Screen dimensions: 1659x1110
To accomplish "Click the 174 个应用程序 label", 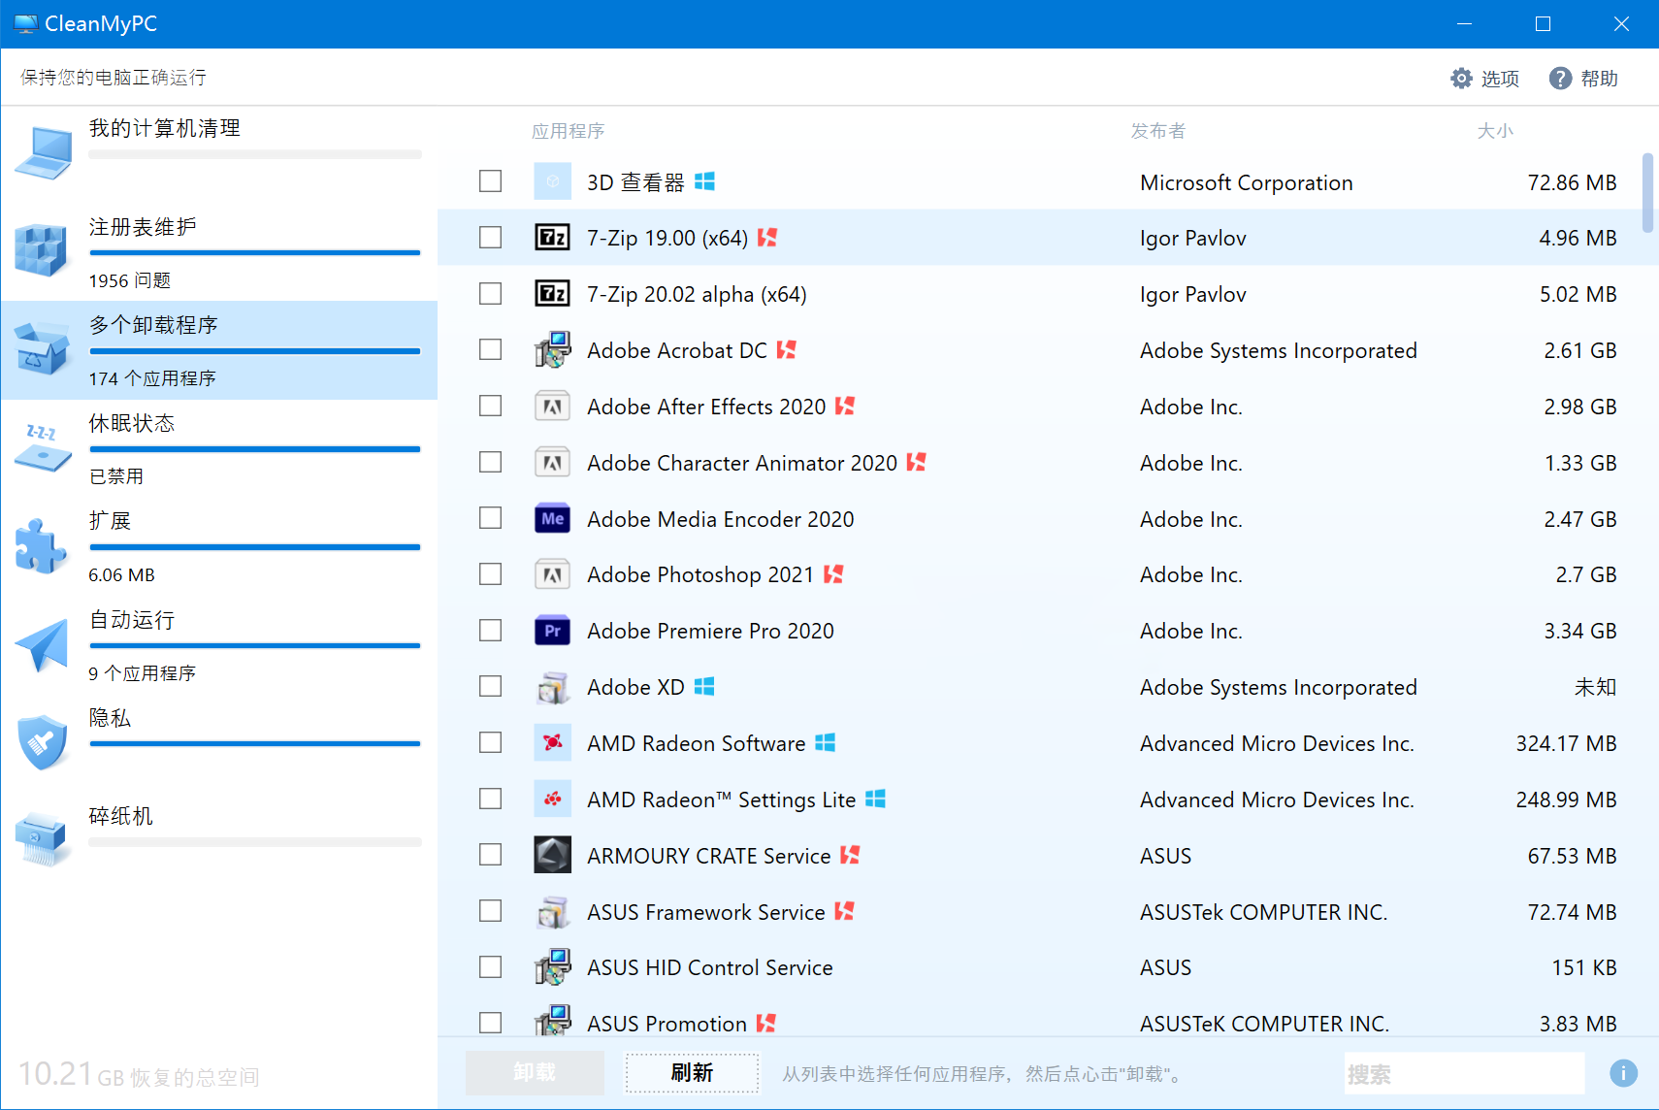I will (x=152, y=378).
